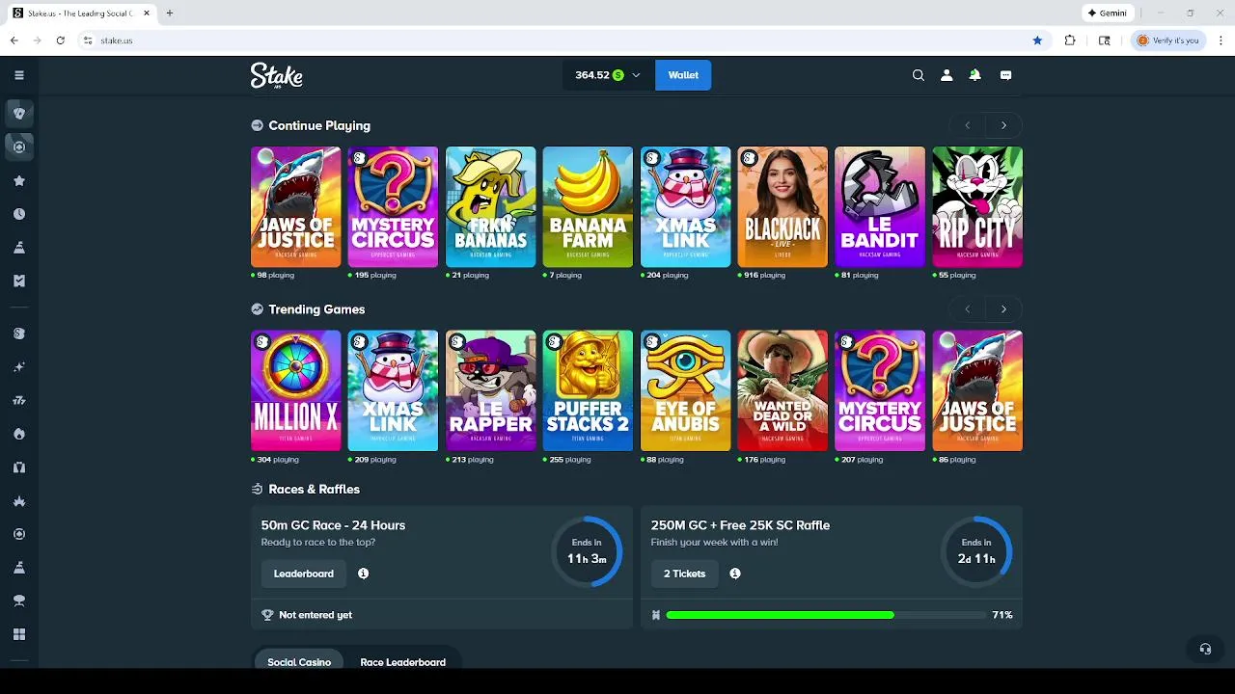Open Le Rapper game thumbnail
1235x694 pixels.
(x=490, y=391)
